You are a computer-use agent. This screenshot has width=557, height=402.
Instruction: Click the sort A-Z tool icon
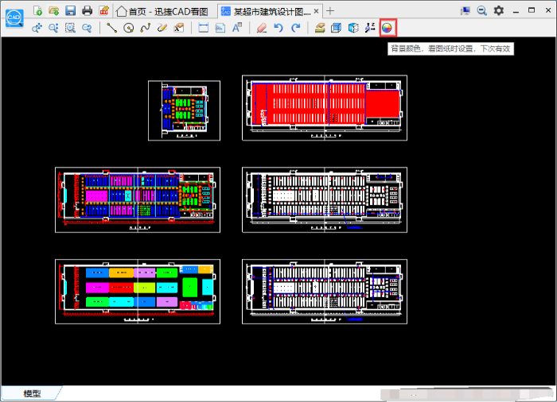[x=370, y=28]
